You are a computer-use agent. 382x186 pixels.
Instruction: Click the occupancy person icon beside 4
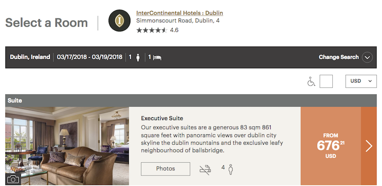(231, 169)
